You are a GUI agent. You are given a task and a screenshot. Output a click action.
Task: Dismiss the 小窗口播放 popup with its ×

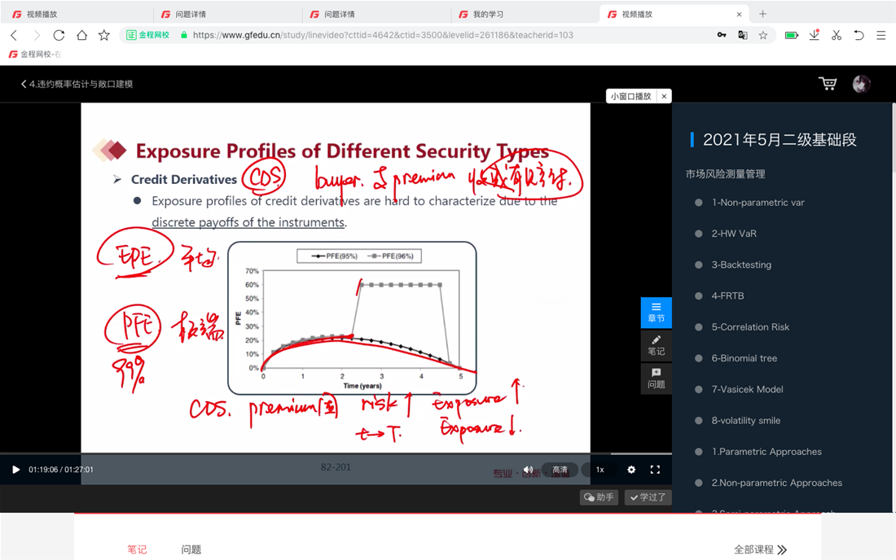pyautogui.click(x=664, y=97)
